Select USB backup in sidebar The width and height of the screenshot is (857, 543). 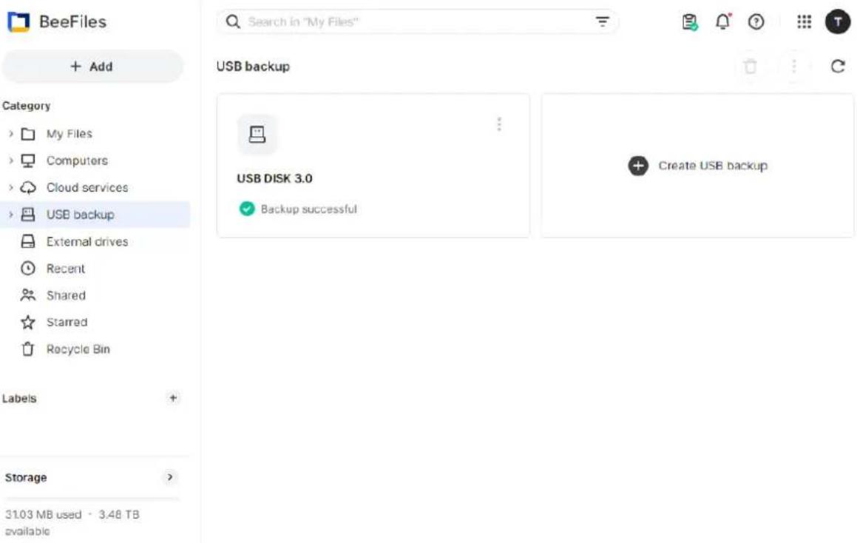point(95,215)
